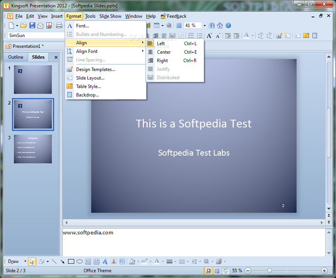Export to PDF toolbar icon
This screenshot has width=336, height=278.
tap(49, 25)
